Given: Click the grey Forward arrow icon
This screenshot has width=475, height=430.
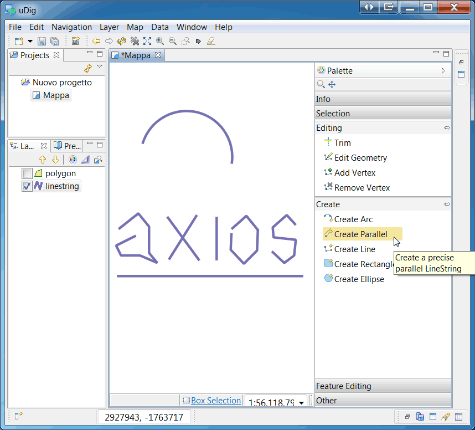Looking at the screenshot, I should point(109,41).
